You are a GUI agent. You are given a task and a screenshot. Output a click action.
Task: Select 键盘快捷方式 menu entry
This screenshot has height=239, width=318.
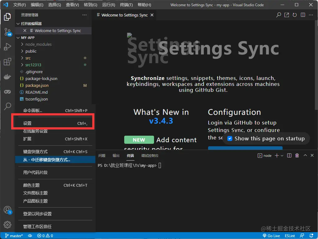(x=55, y=152)
